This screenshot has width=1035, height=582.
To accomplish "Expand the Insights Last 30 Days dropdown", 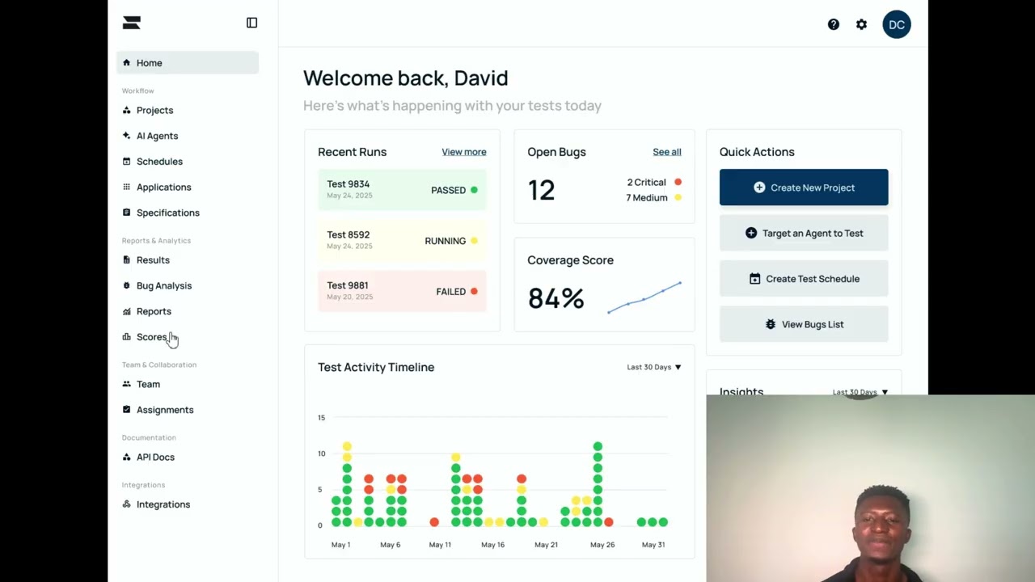I will click(860, 392).
